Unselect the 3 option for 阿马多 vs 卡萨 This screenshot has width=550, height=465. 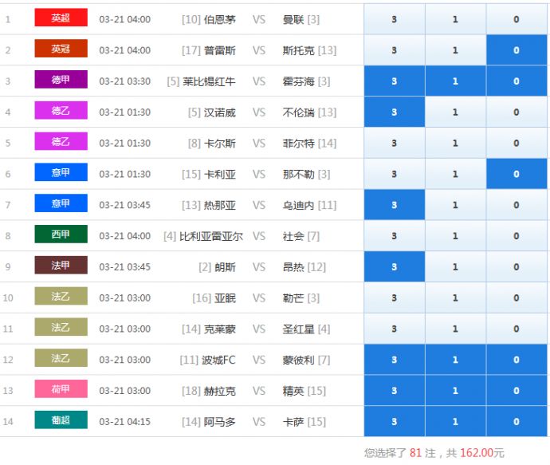click(394, 422)
